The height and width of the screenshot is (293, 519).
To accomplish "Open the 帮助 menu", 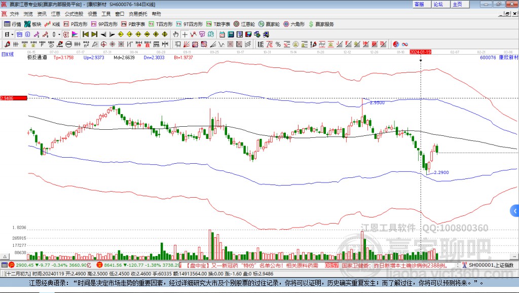I will tap(156, 14).
